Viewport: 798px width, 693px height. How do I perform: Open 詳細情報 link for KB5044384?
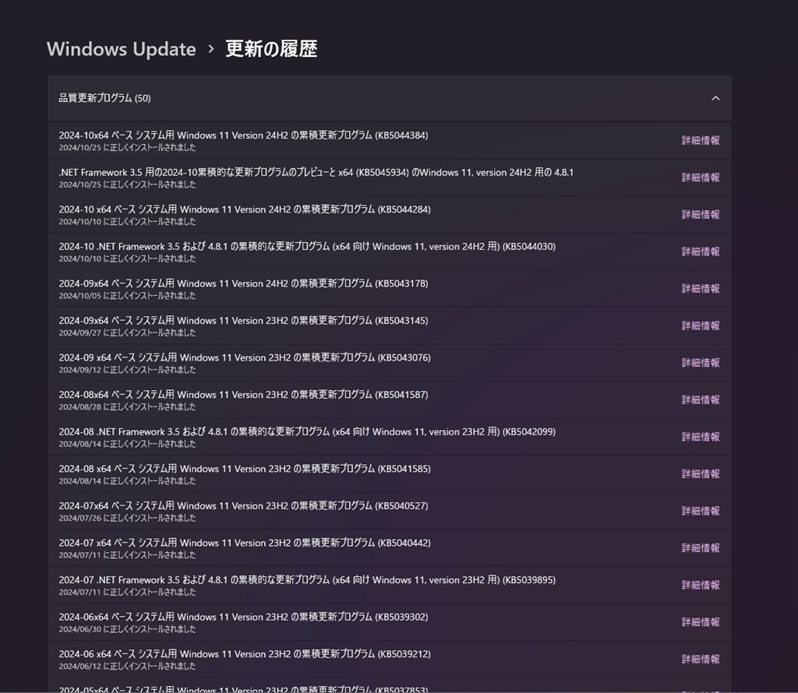point(700,141)
